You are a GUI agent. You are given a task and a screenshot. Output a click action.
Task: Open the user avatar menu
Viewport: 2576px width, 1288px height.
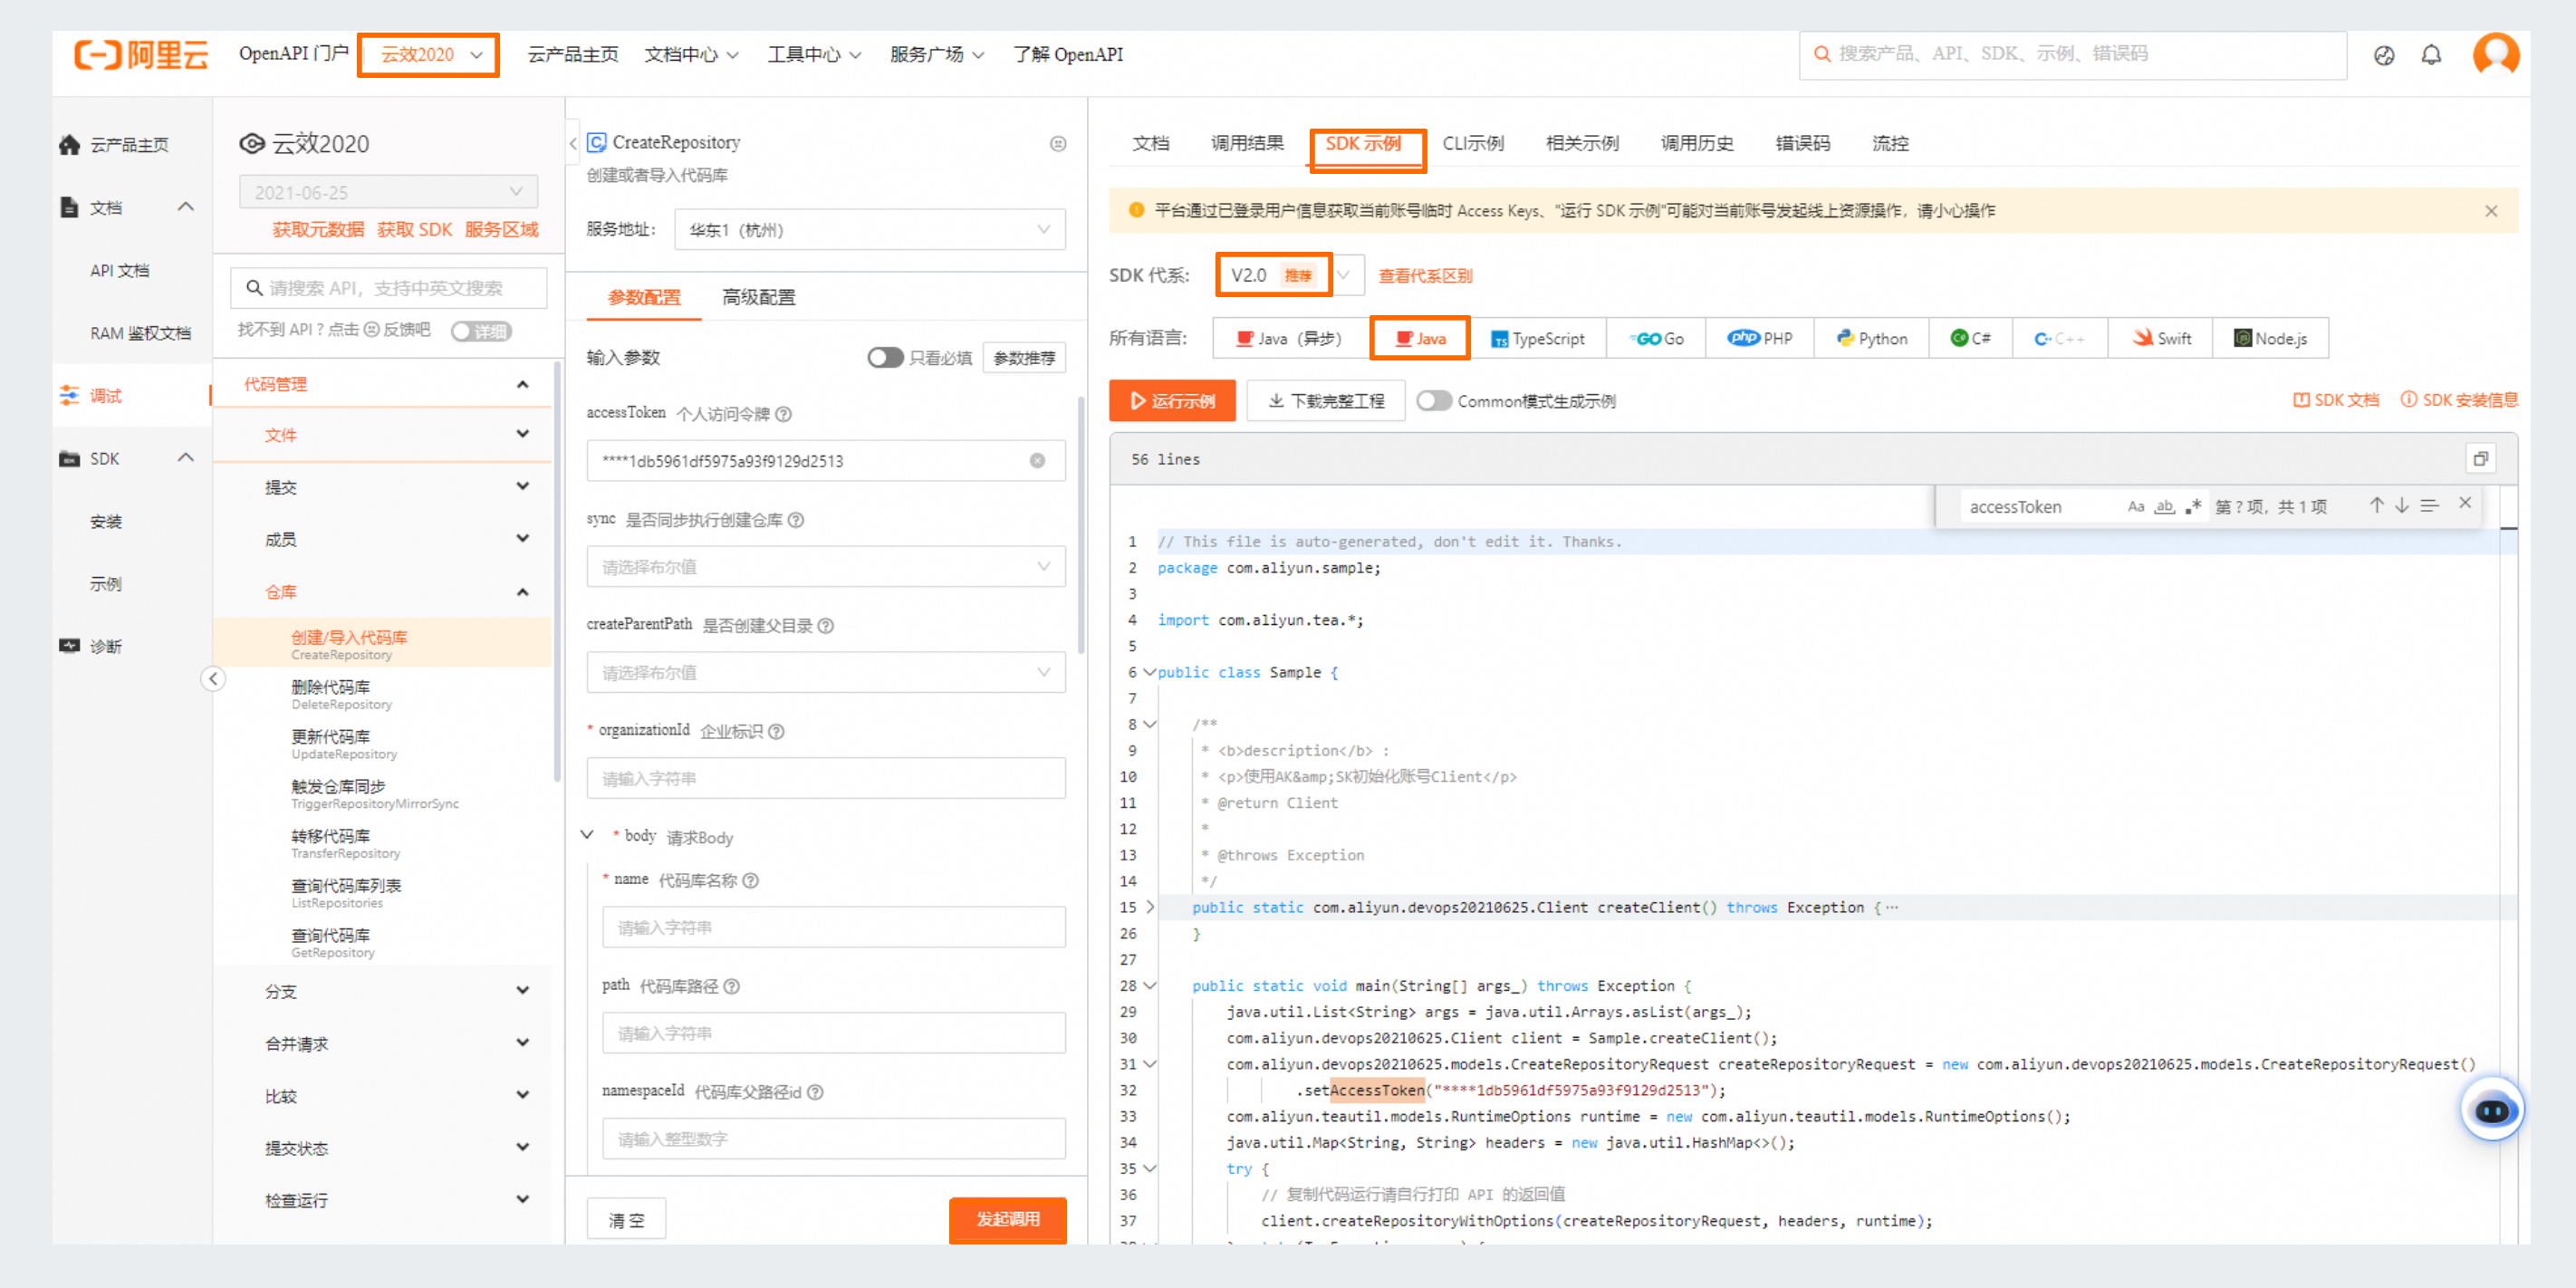click(2496, 54)
